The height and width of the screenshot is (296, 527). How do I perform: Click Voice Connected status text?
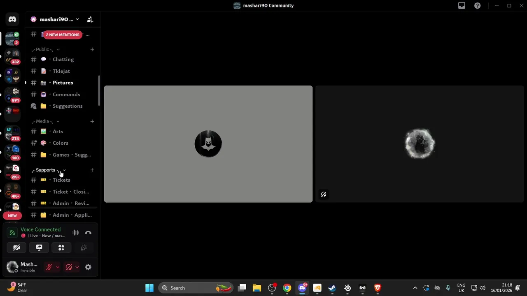pos(40,229)
